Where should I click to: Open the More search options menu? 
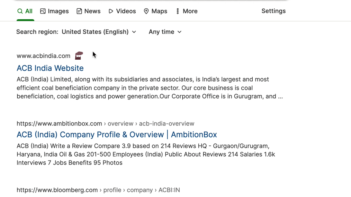point(187,11)
